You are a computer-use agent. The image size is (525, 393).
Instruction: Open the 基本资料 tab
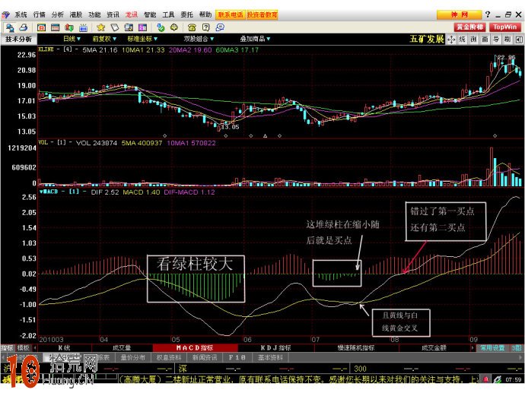[270, 357]
